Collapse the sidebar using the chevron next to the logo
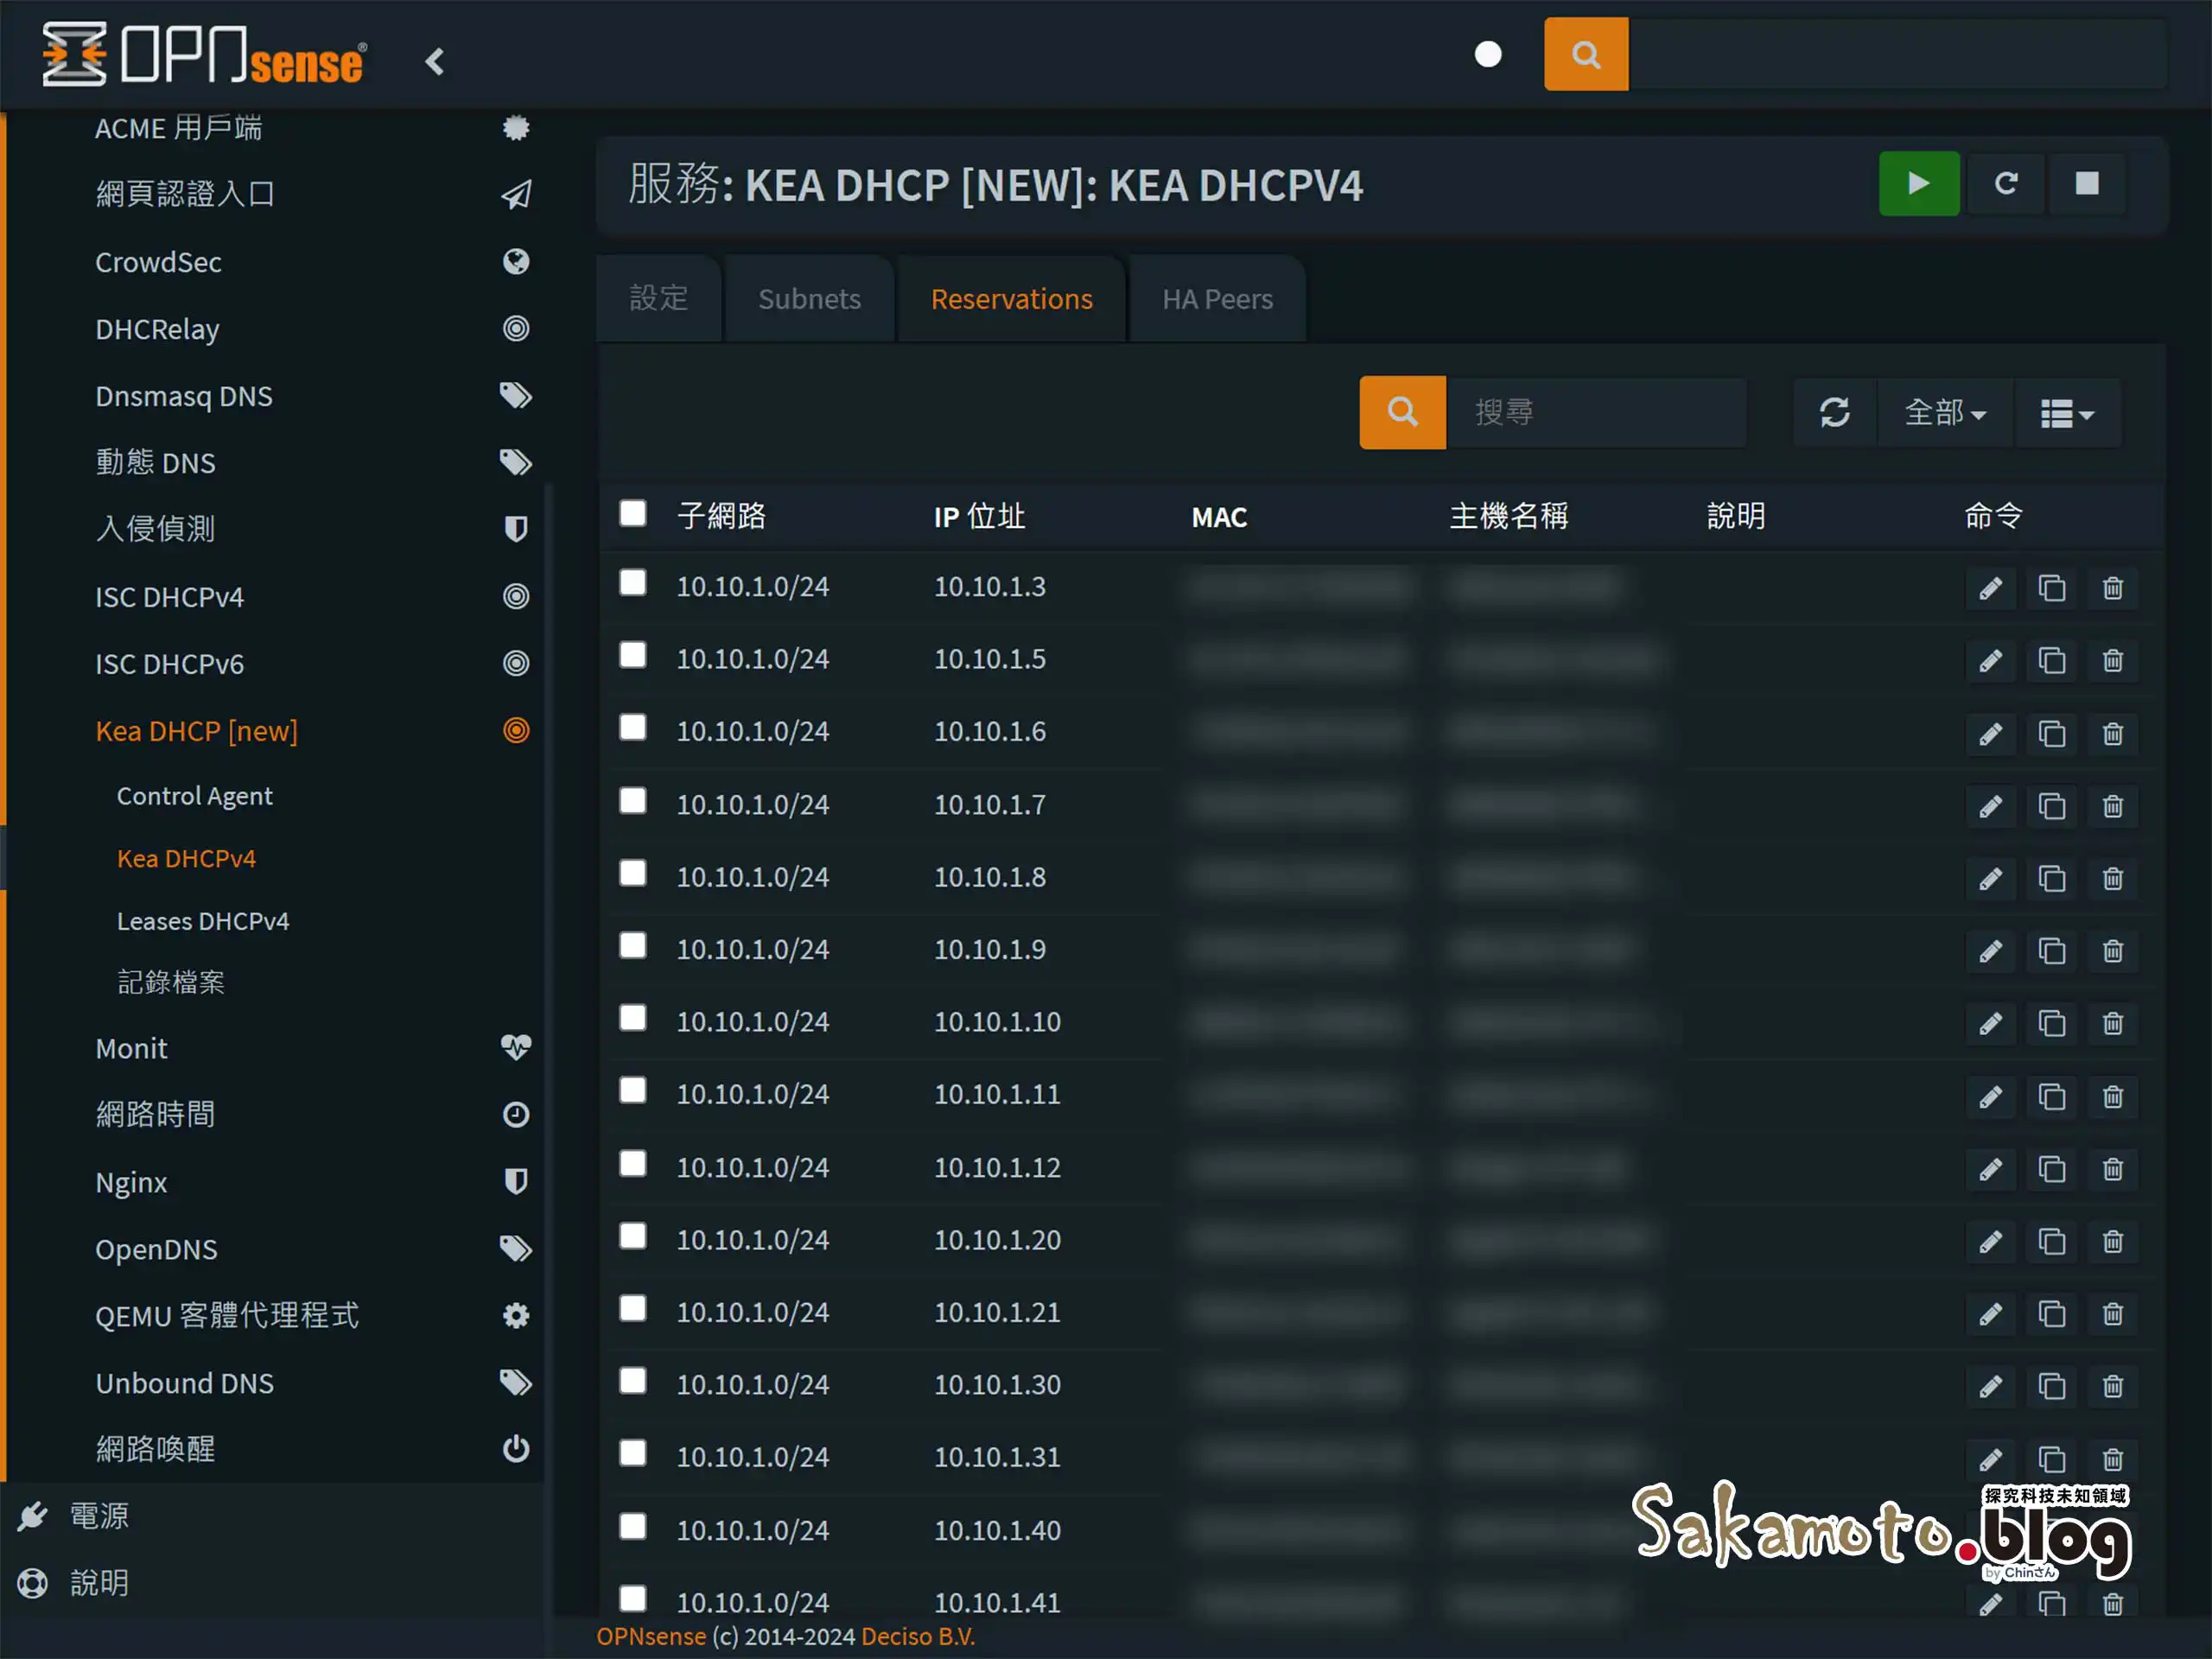This screenshot has width=2212, height=1659. pyautogui.click(x=435, y=60)
